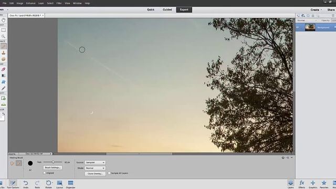Click the Brush Settings button
Image resolution: width=336 pixels, height=189 pixels.
point(52,167)
